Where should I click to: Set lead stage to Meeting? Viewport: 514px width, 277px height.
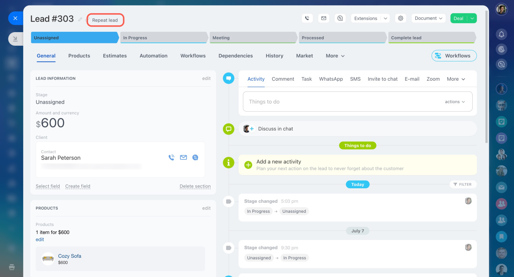click(253, 38)
